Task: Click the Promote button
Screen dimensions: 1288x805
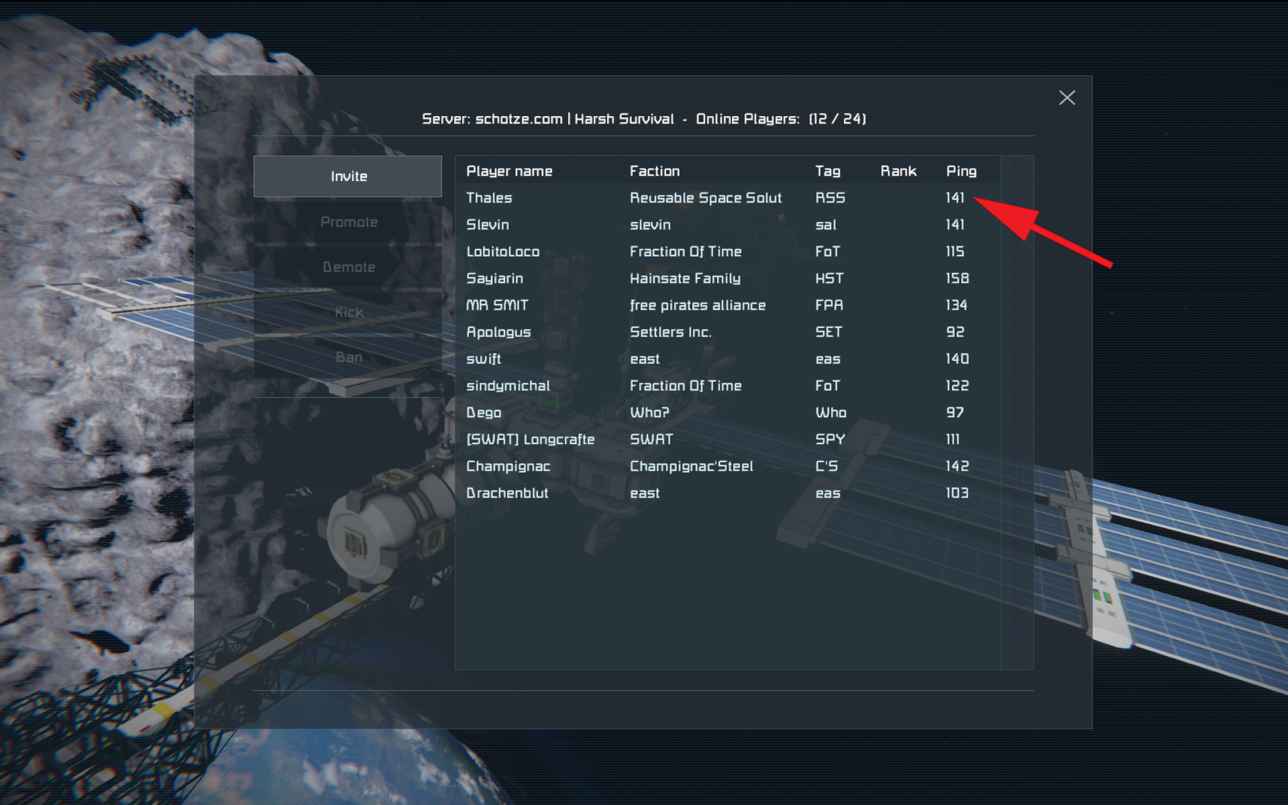Action: point(347,222)
